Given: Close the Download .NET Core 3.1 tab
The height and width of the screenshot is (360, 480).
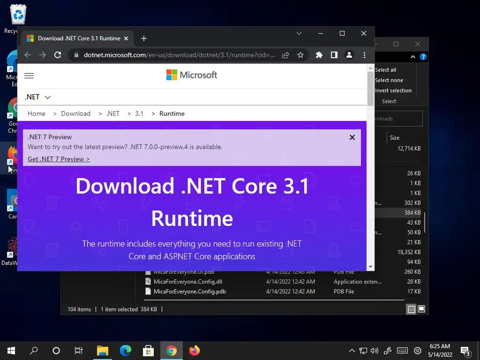Looking at the screenshot, I should [x=126, y=38].
